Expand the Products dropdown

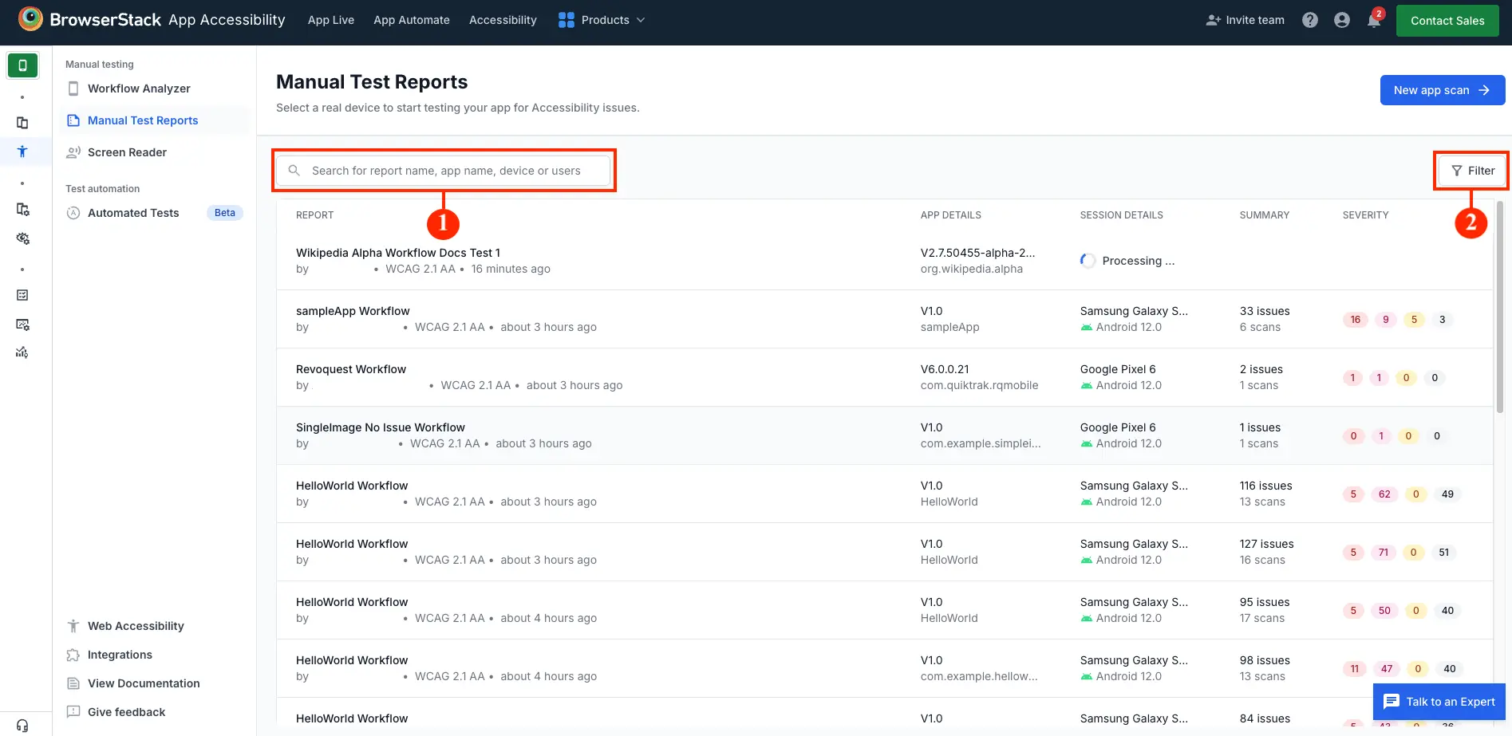pyautogui.click(x=602, y=20)
